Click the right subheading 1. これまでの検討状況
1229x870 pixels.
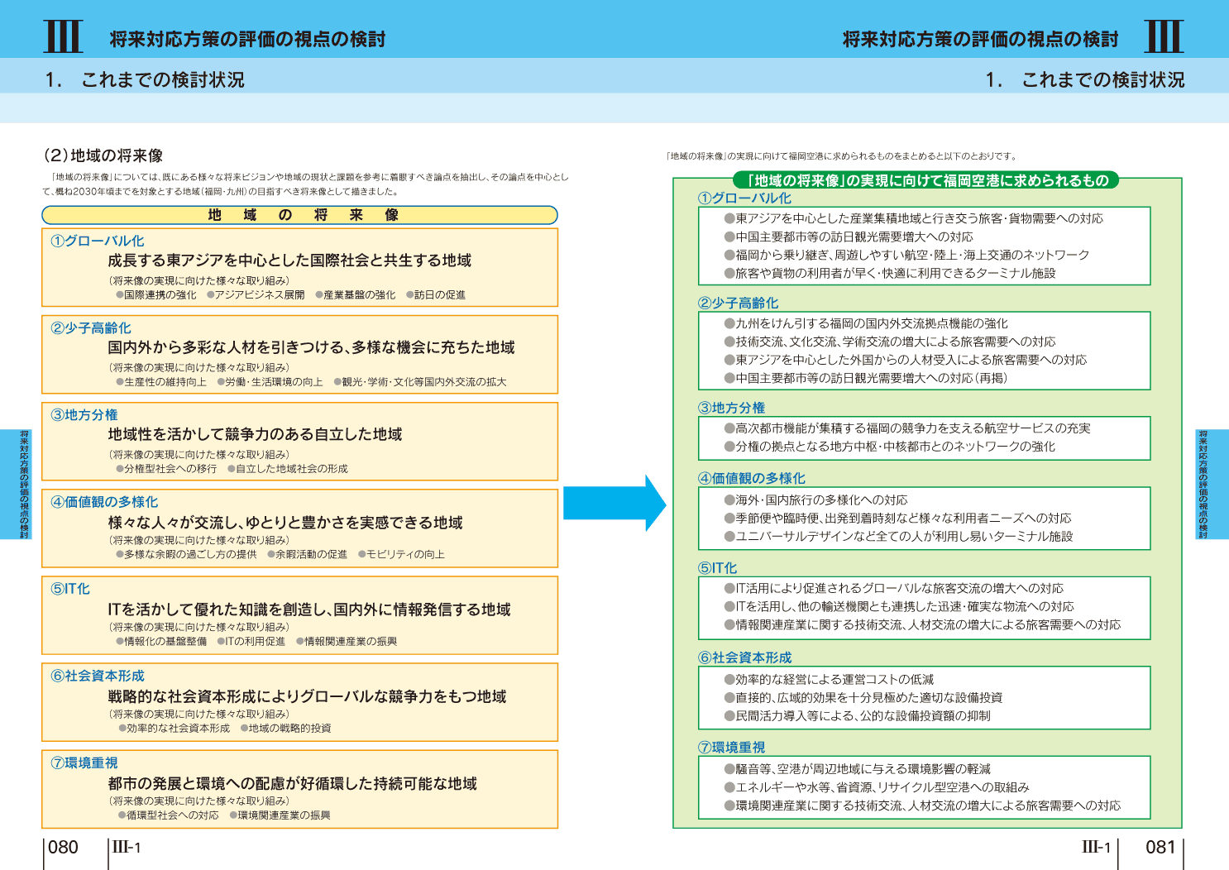tap(1085, 80)
